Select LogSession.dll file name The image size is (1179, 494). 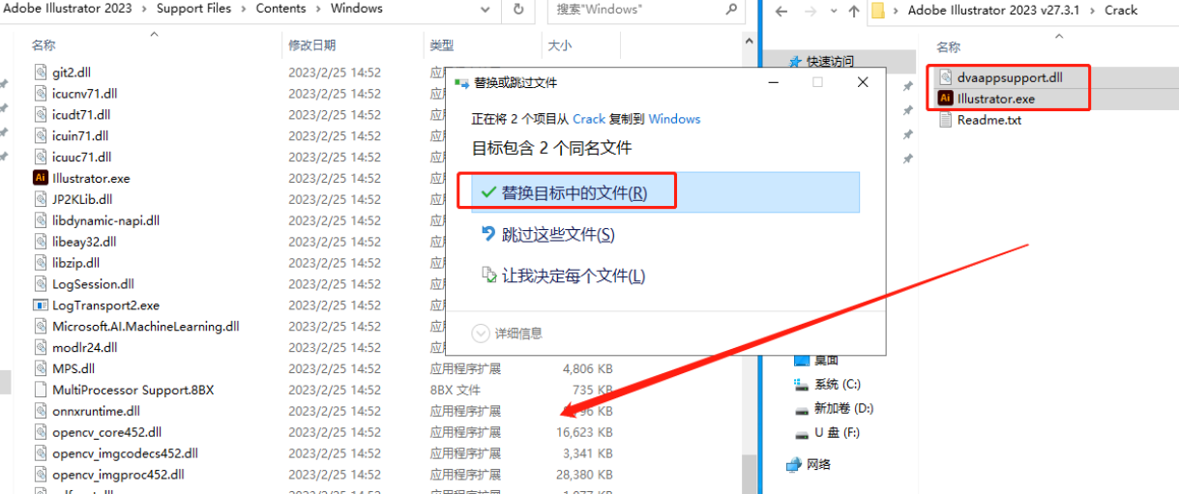93,284
